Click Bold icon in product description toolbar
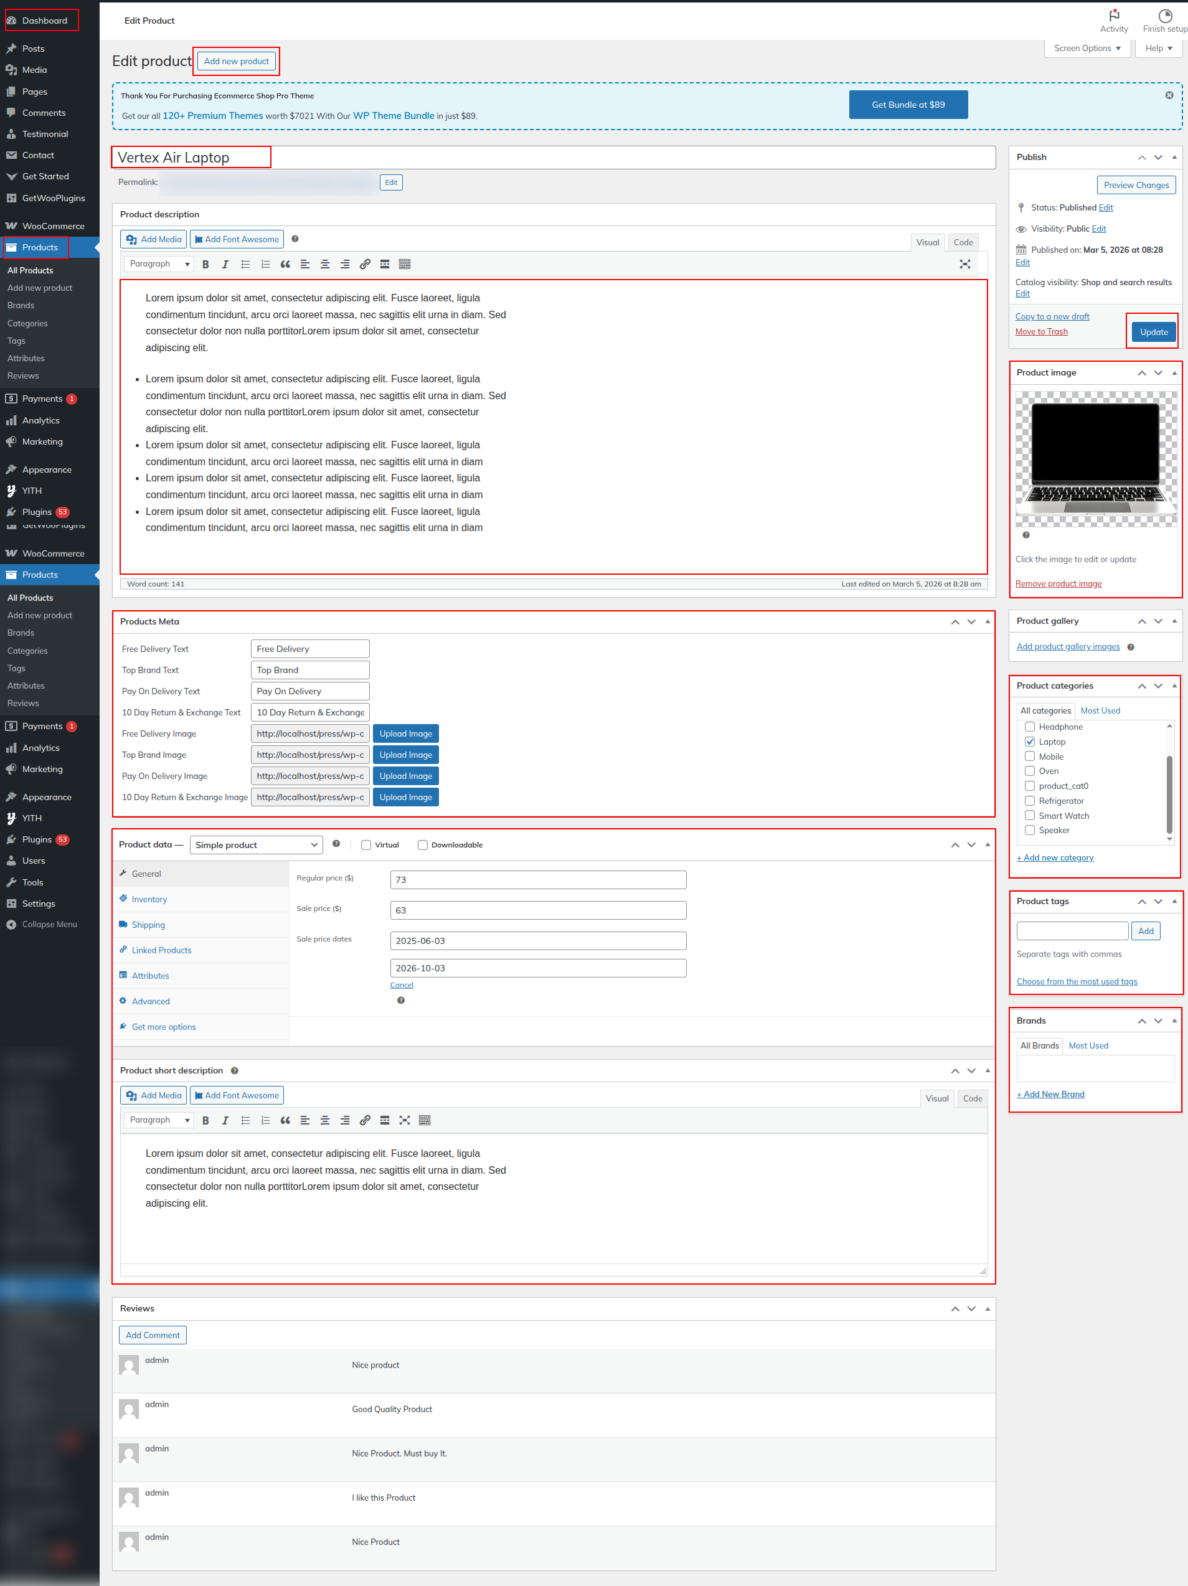This screenshot has height=1586, width=1188. click(205, 265)
